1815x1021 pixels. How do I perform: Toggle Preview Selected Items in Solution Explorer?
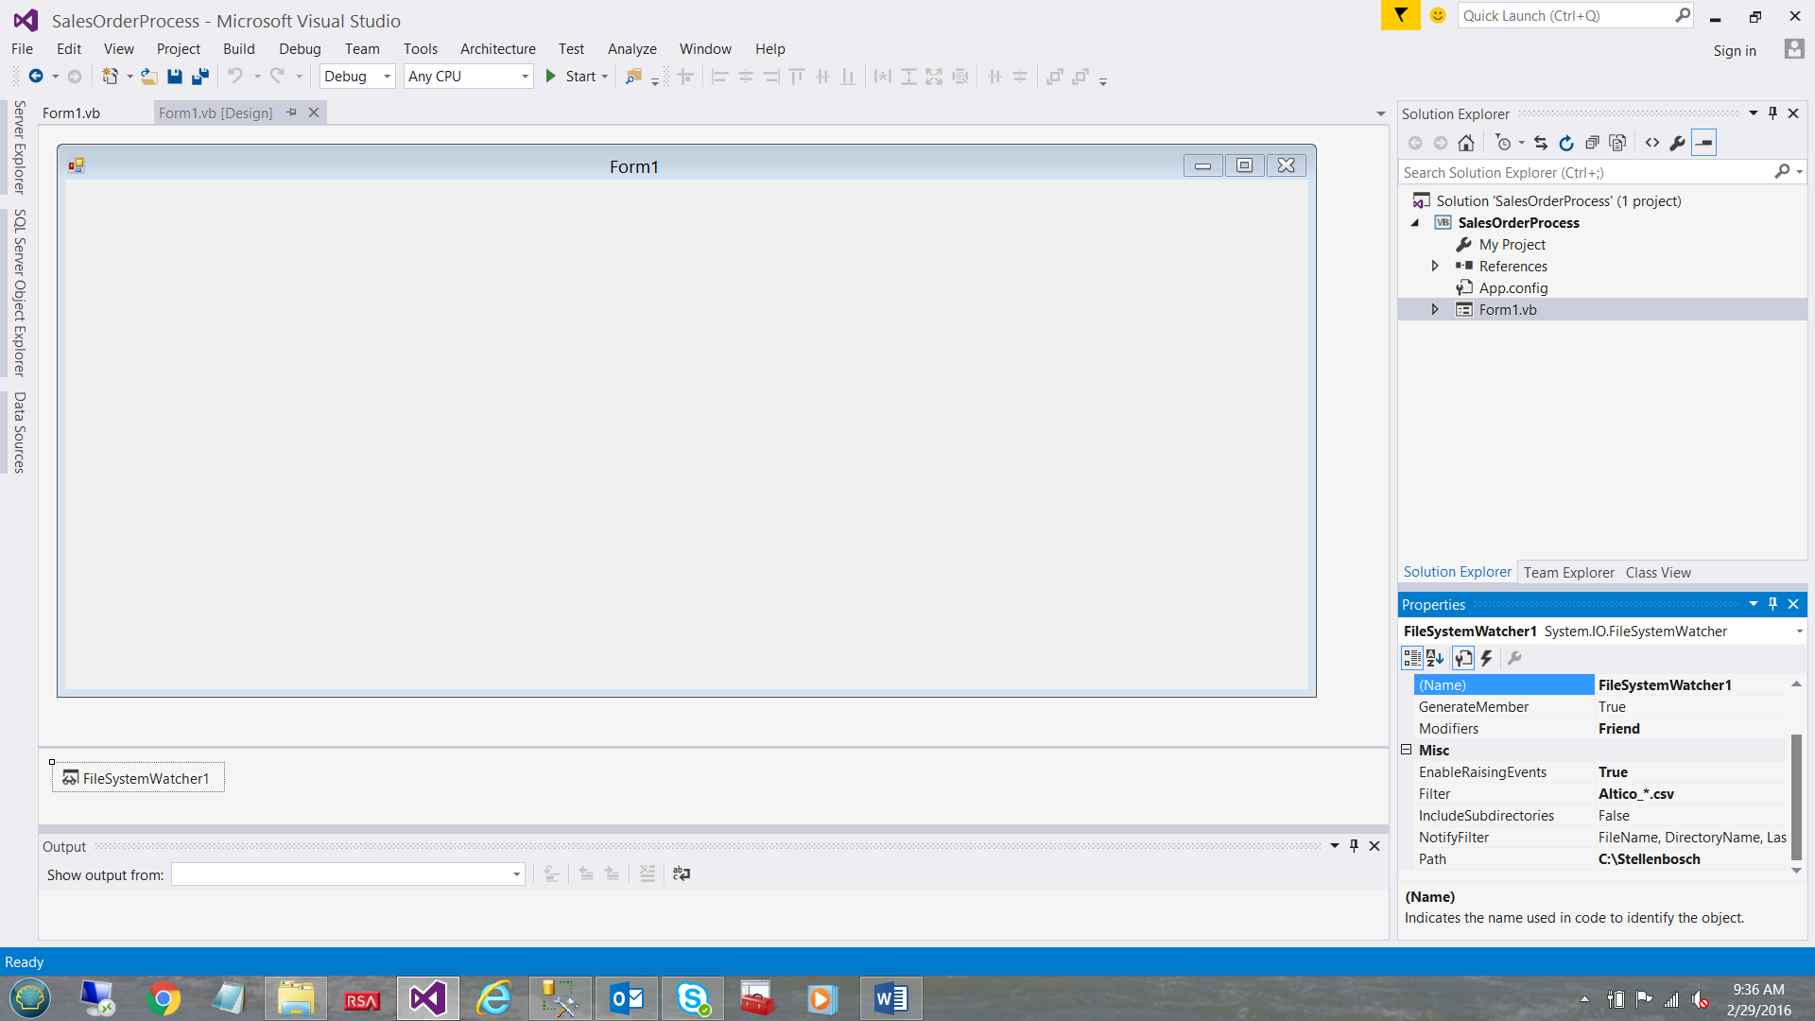click(1704, 143)
